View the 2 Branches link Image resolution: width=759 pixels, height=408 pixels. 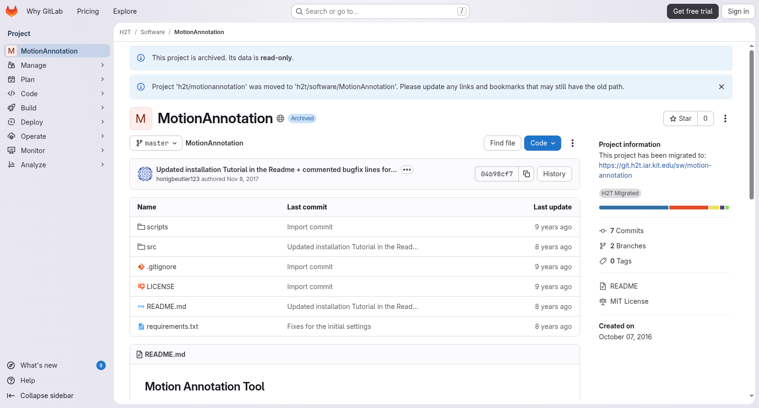tap(622, 246)
